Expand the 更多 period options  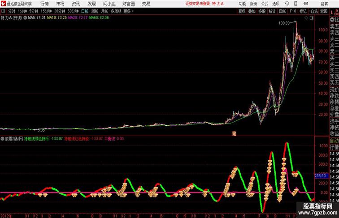tap(128, 11)
